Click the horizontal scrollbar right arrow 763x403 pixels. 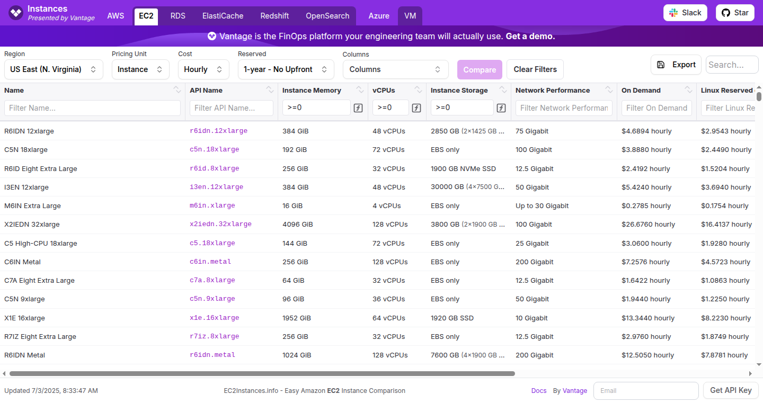click(750, 373)
